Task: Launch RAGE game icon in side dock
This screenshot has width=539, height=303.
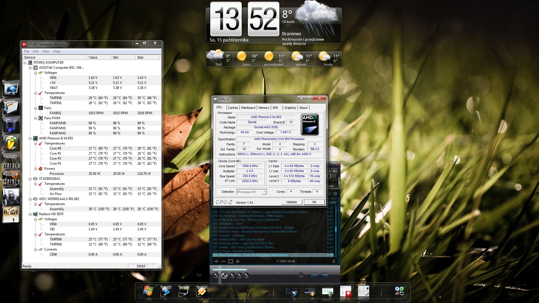Action: tap(11, 214)
